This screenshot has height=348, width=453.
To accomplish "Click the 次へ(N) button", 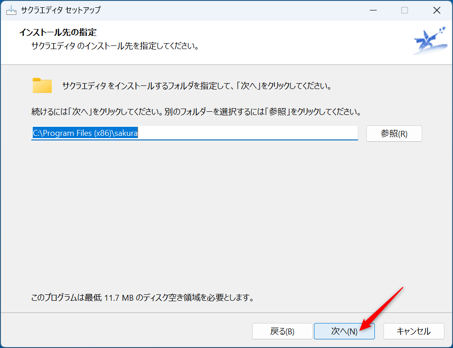I will (x=344, y=331).
